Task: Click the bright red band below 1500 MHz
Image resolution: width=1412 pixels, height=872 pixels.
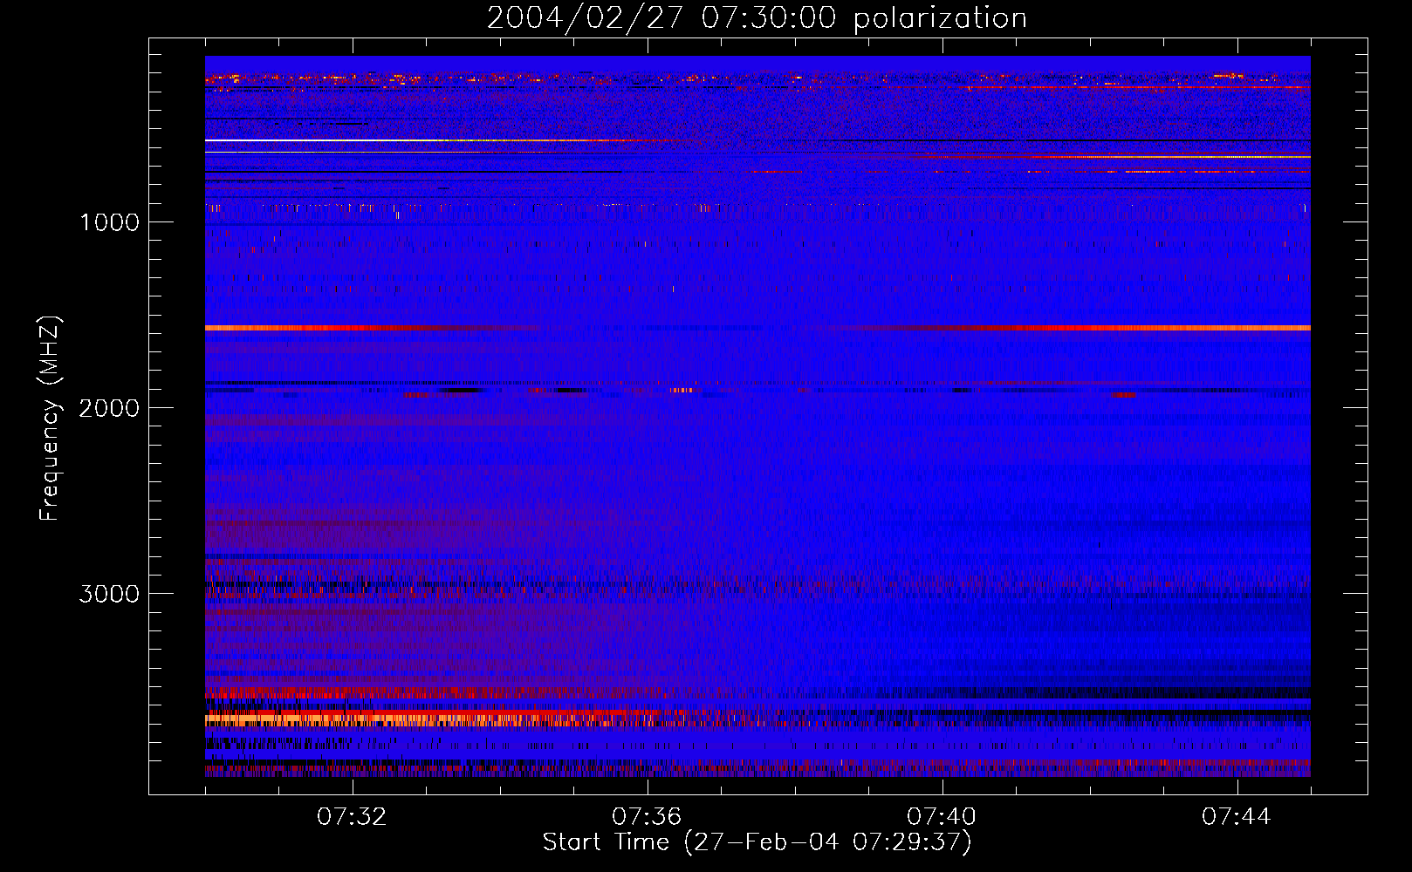Action: click(x=757, y=328)
